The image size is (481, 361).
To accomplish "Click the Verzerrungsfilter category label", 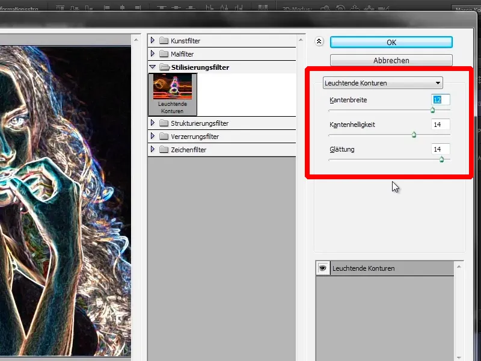I will pyautogui.click(x=195, y=137).
